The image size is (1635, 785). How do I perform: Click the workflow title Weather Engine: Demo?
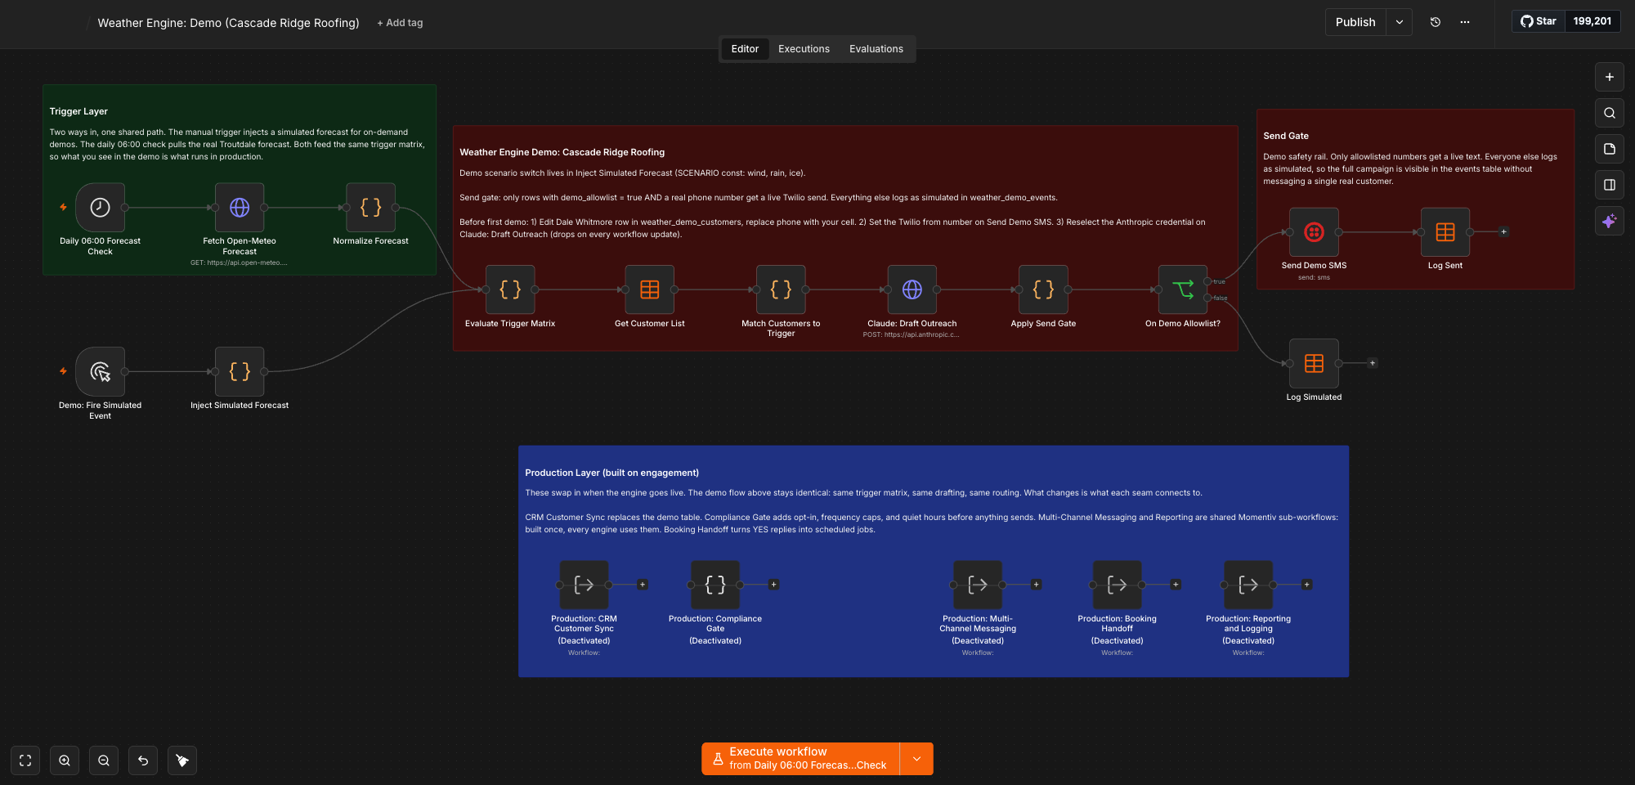point(228,23)
